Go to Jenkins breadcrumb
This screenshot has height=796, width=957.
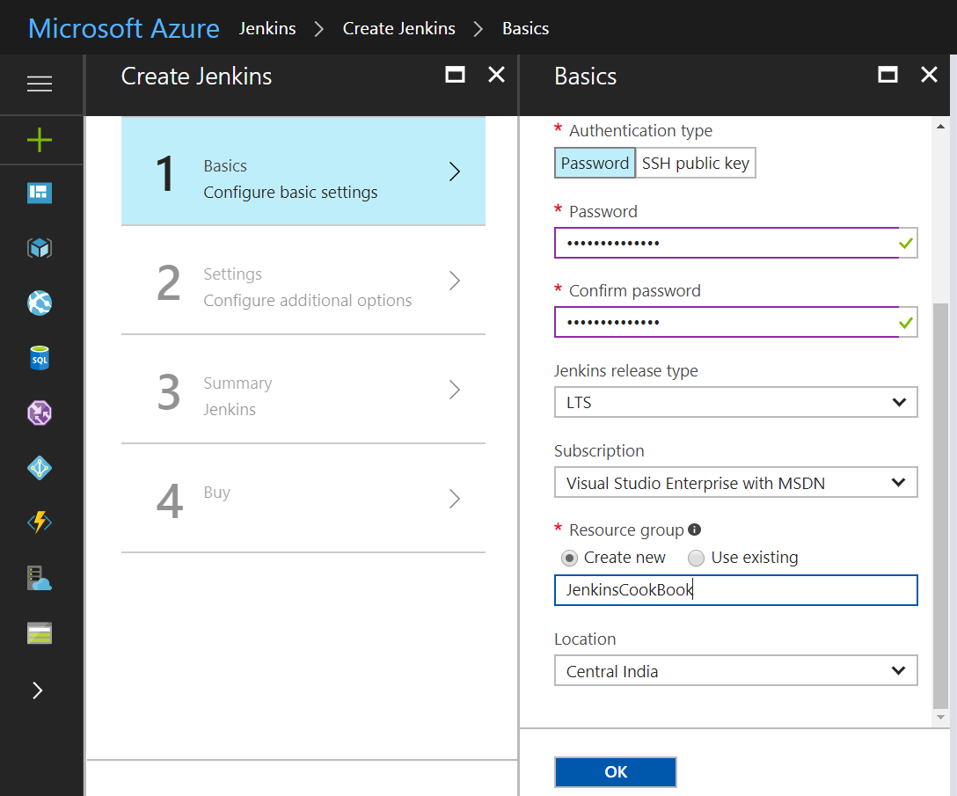(267, 29)
